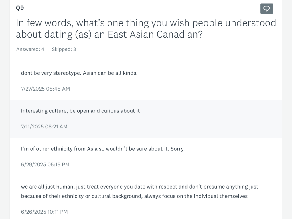Click the "Answered: 4" count
Screen dimensions: 292x219
pyautogui.click(x=30, y=49)
